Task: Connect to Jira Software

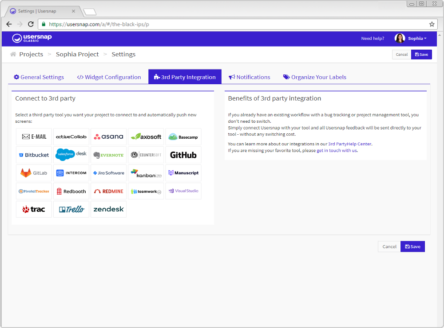Action: 109,173
